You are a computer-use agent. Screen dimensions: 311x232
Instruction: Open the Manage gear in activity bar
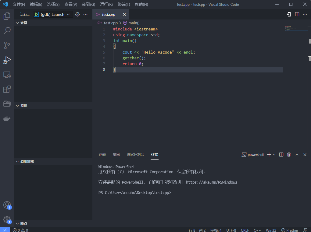click(7, 220)
